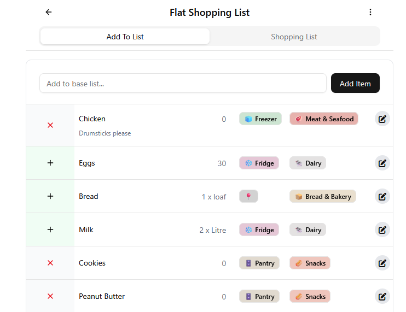Click the Pantry tag on Peanut Butter
Image resolution: width=406 pixels, height=312 pixels.
click(x=259, y=297)
